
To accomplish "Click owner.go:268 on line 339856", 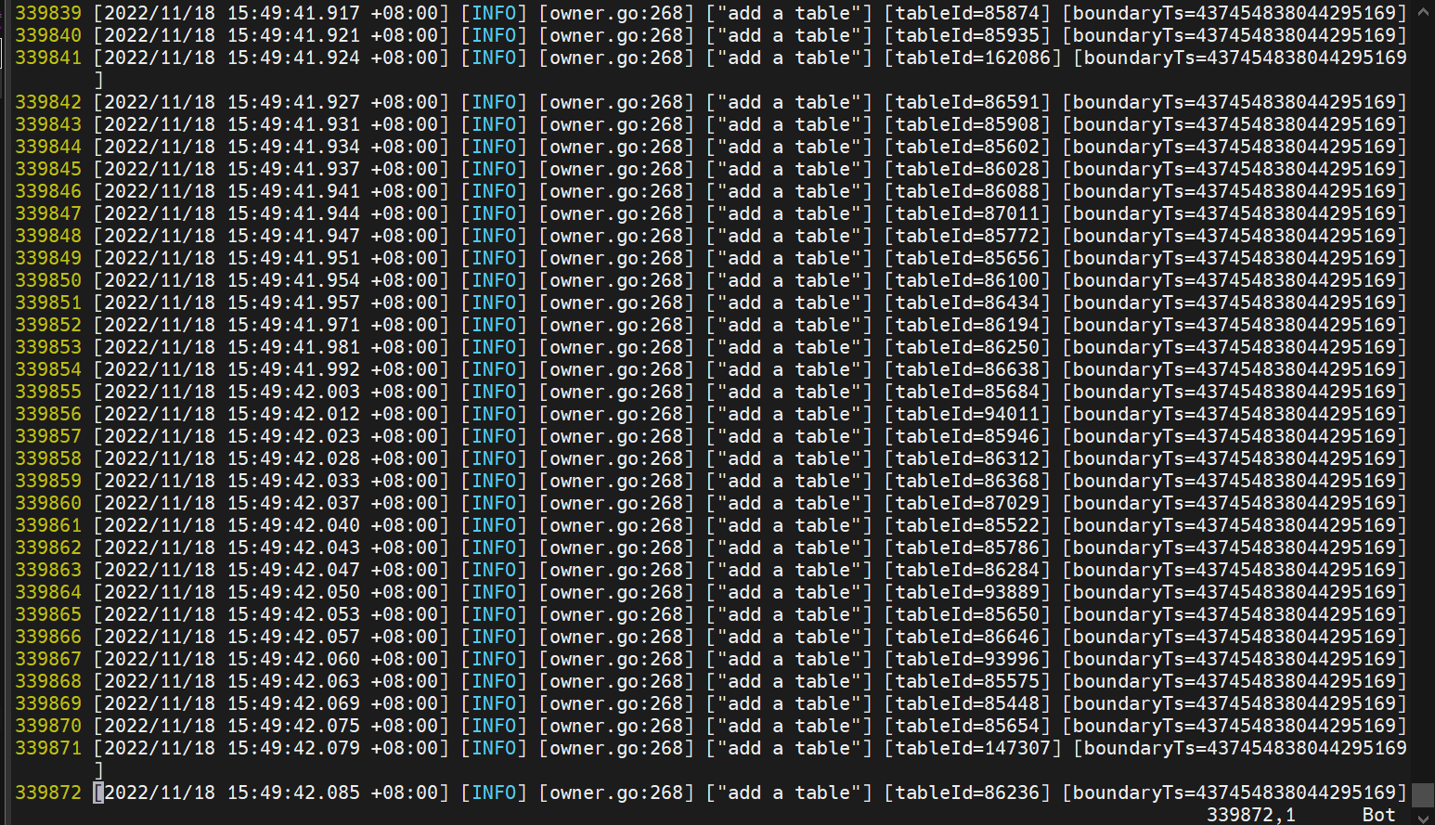I will click(616, 414).
